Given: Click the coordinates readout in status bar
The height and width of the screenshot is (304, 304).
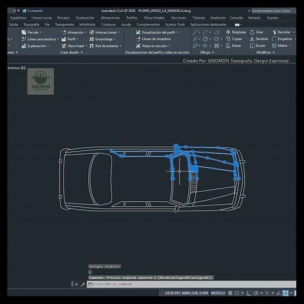Looking at the screenshot, I should (x=186, y=293).
